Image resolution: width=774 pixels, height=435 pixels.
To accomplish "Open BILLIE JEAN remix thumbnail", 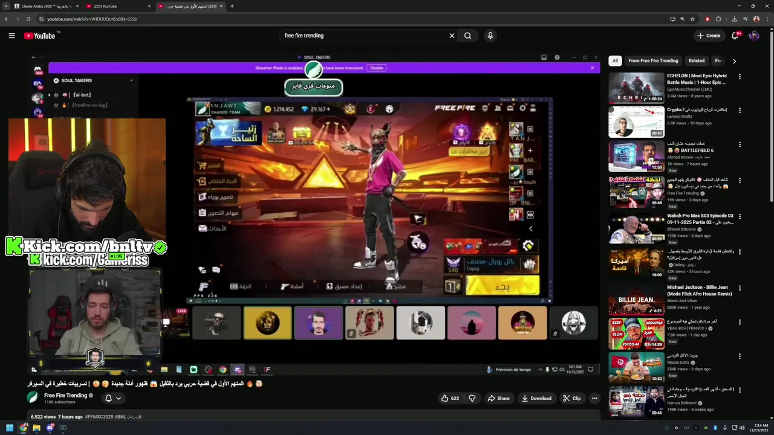I will 636,300.
